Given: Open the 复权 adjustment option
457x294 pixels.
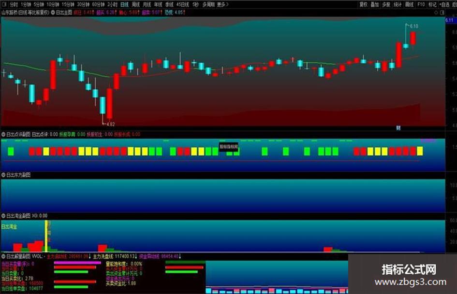Looking at the screenshot, I should 364,4.
